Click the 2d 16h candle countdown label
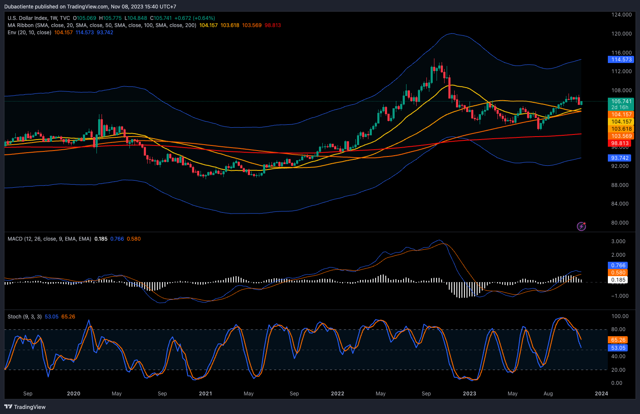640x414 pixels. [x=620, y=107]
